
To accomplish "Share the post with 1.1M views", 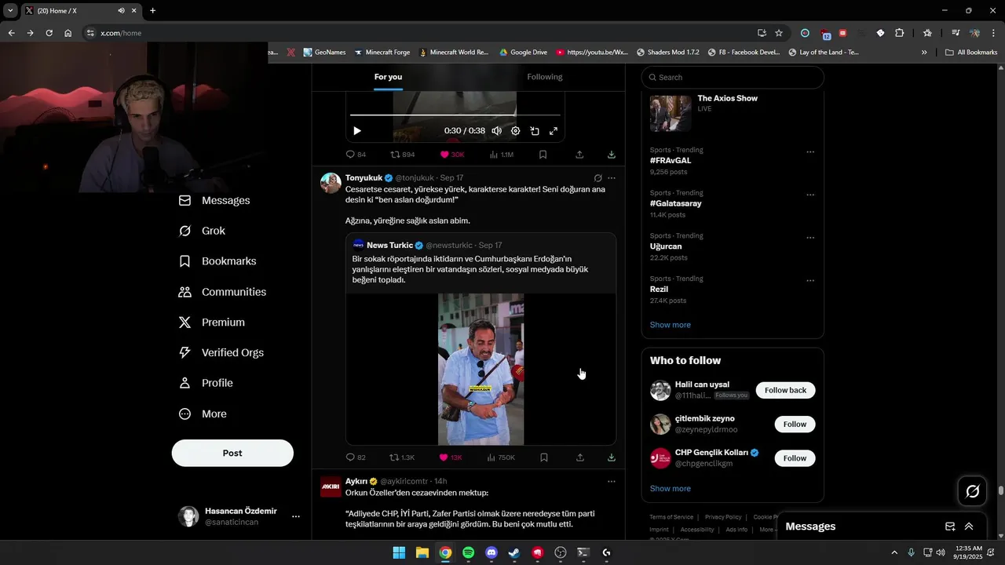I will point(579,155).
